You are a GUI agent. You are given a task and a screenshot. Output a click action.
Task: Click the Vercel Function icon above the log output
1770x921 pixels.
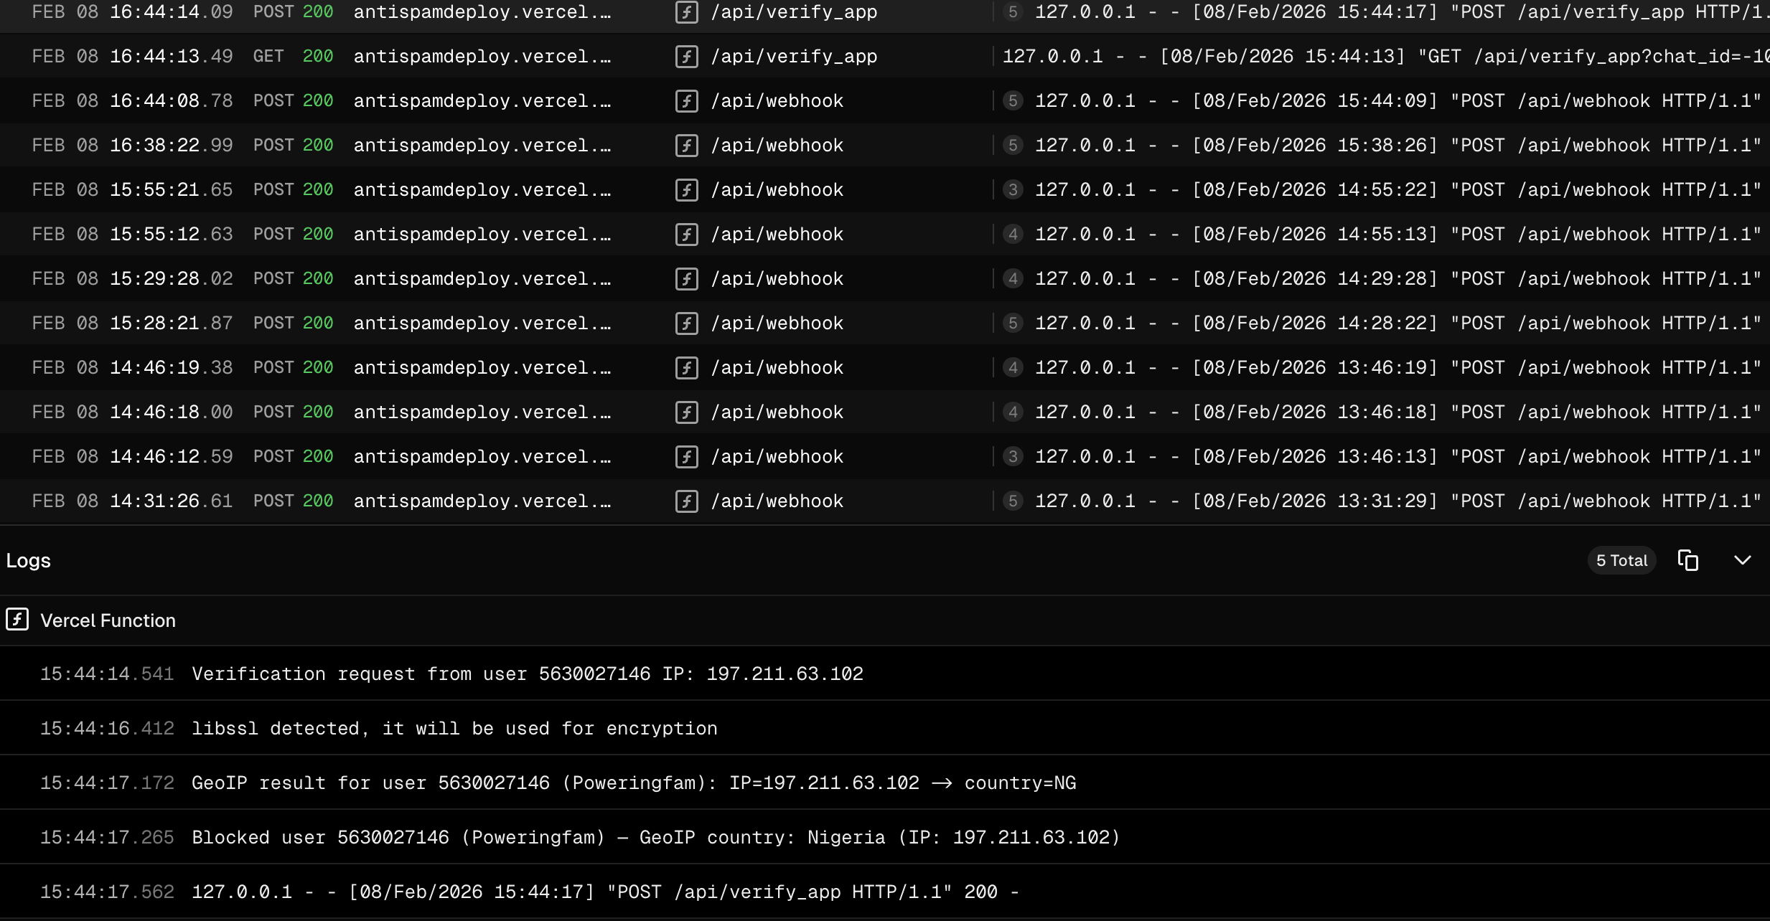point(17,619)
